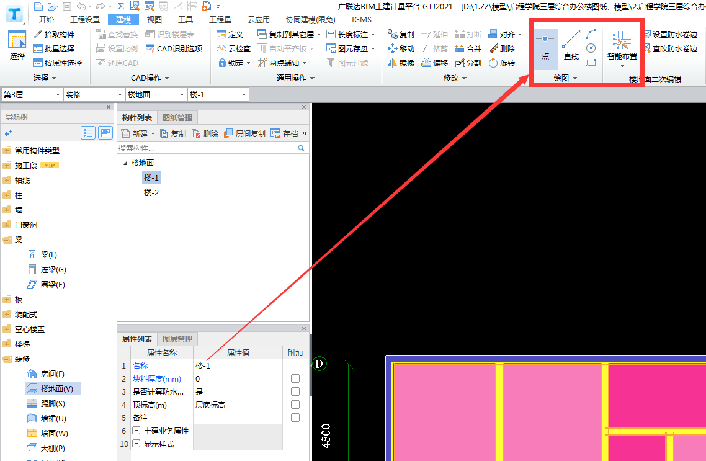Click 旋转 rotate tool

[x=502, y=63]
